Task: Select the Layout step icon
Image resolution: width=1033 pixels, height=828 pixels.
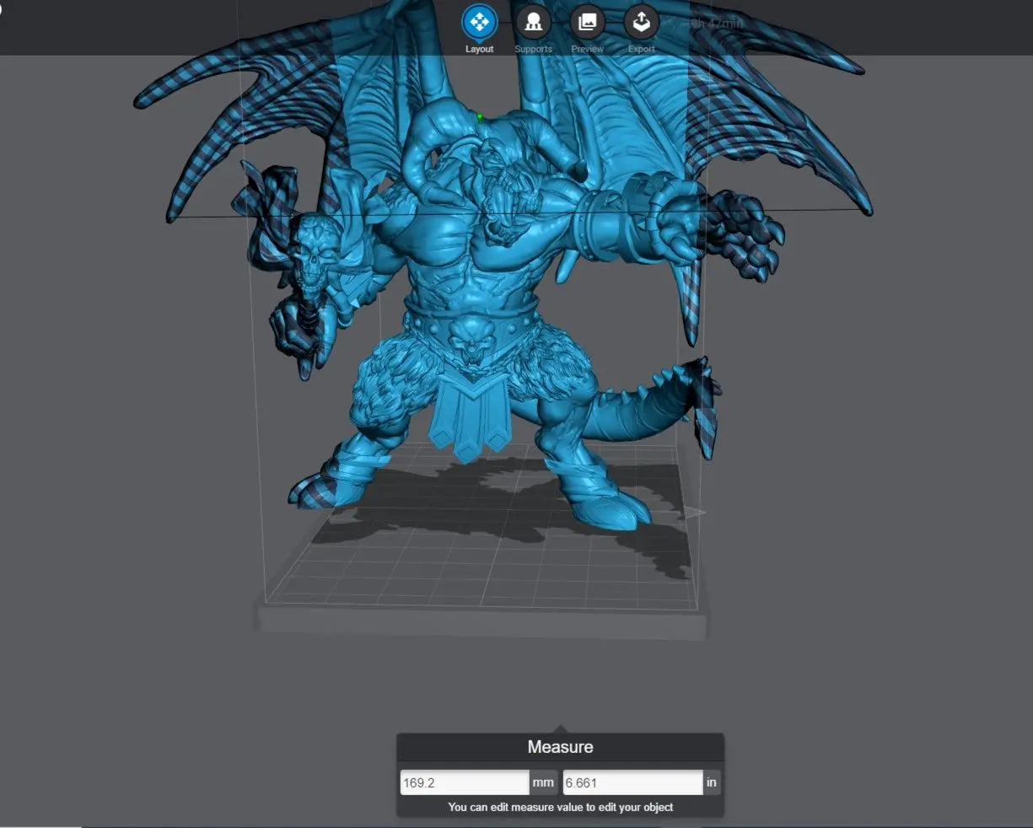Action: (x=479, y=22)
